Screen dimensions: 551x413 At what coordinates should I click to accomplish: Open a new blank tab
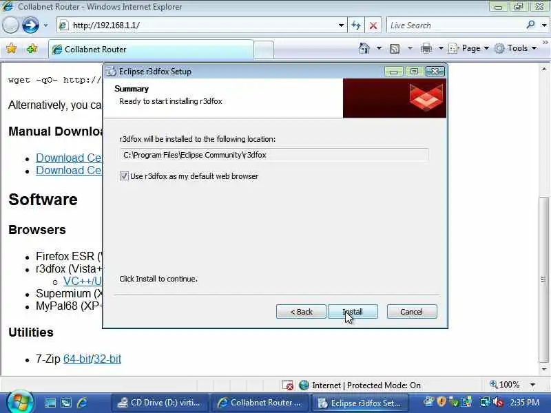tap(264, 50)
